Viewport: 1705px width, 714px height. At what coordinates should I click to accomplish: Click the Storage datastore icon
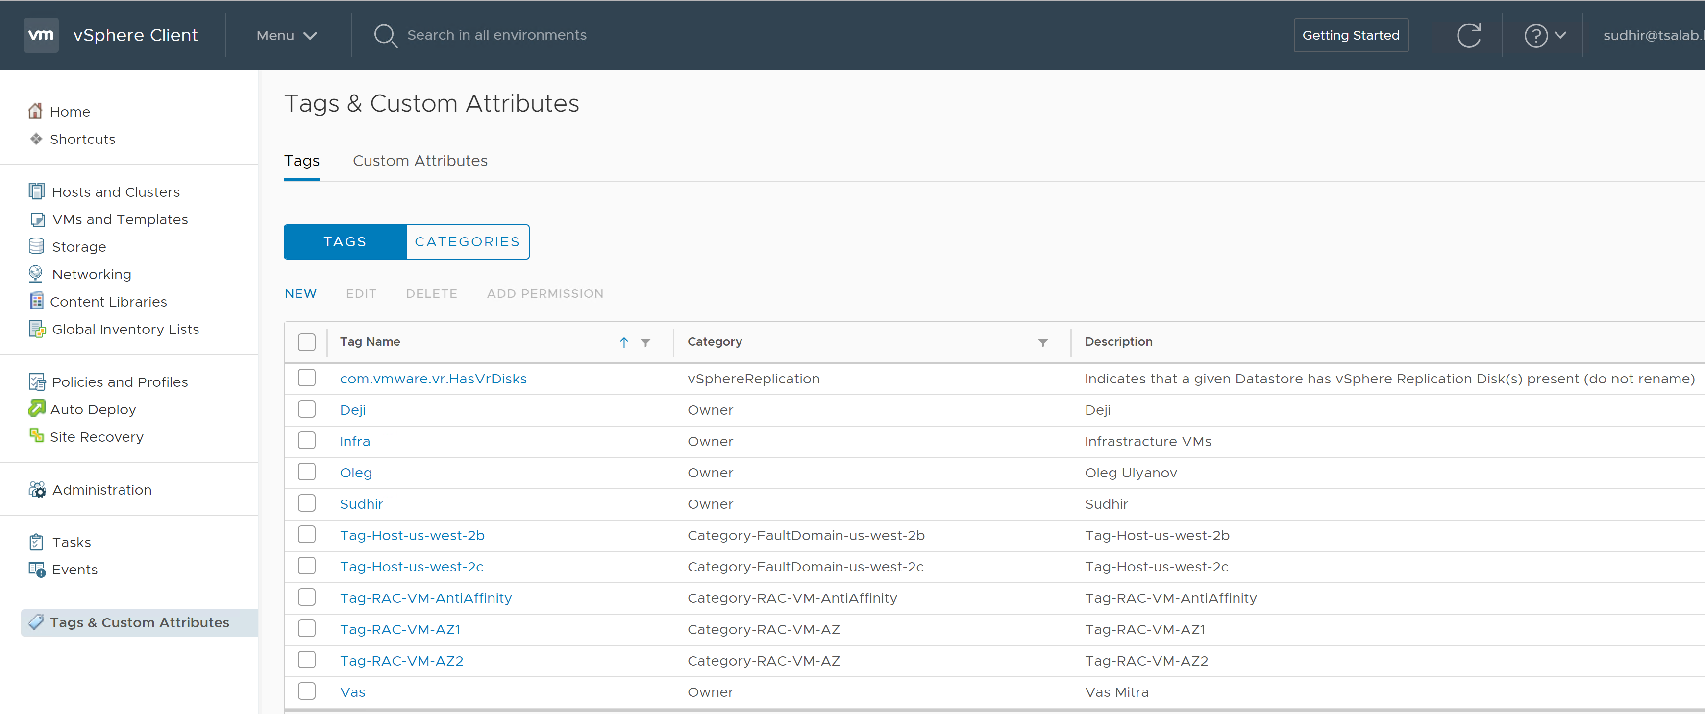pyautogui.click(x=36, y=247)
